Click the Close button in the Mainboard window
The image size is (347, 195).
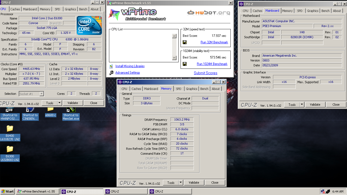click(x=336, y=105)
